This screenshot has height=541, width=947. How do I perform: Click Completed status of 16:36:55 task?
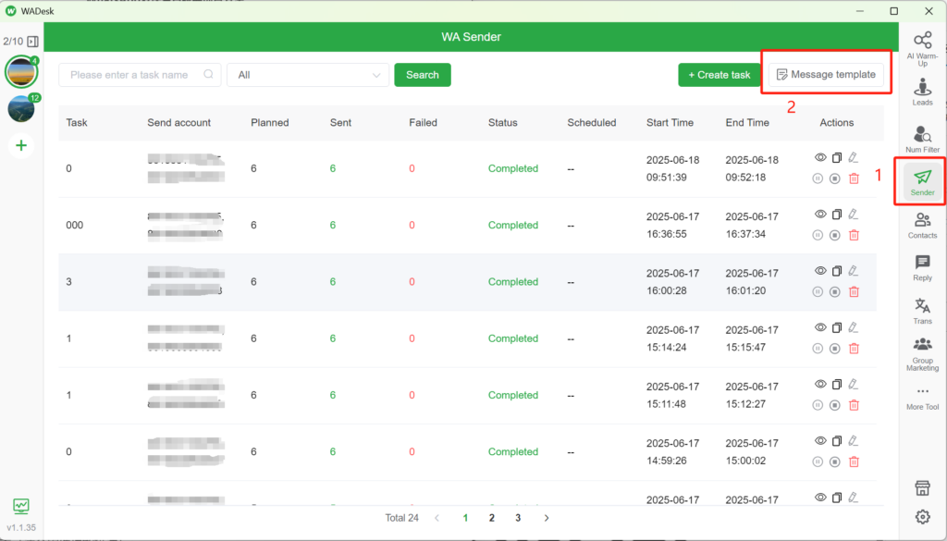coord(512,226)
